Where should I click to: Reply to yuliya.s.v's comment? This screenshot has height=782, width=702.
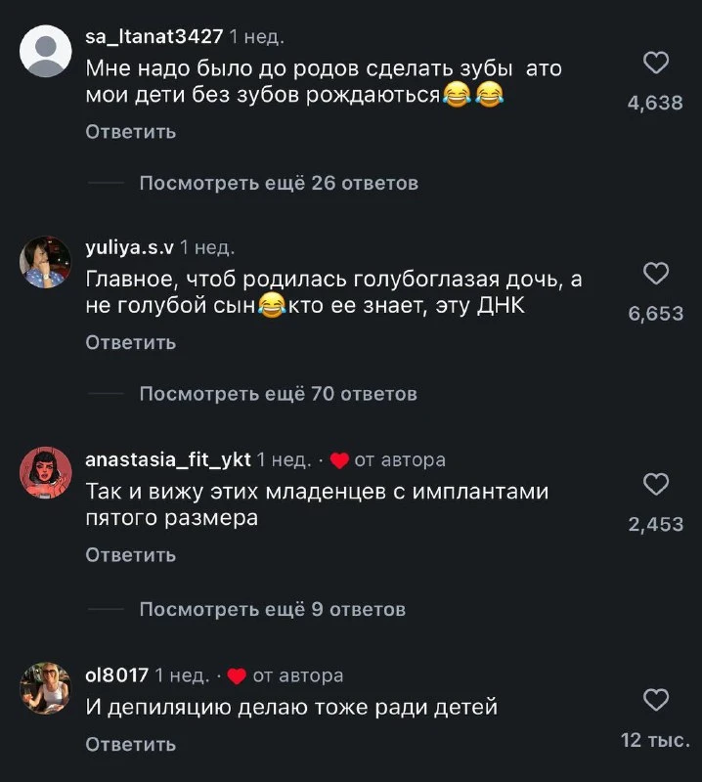pos(131,342)
